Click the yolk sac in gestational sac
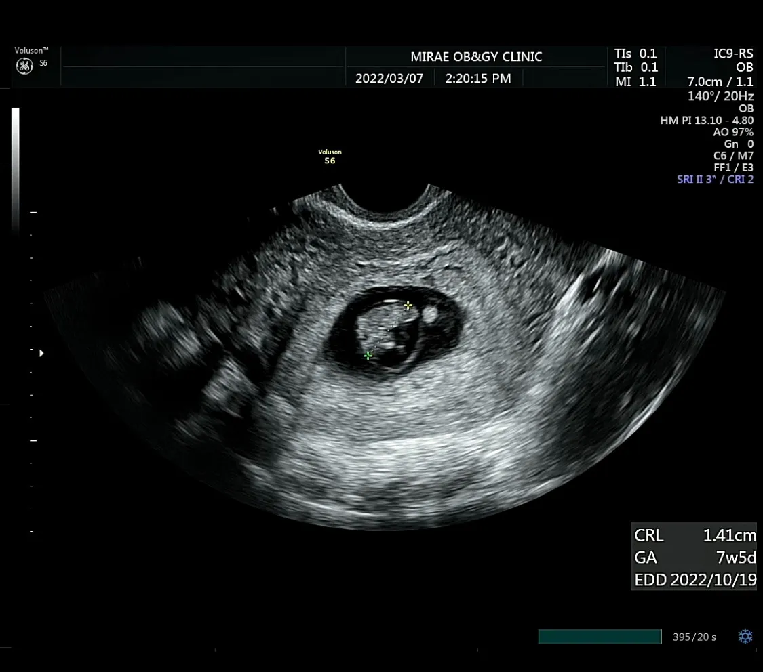Screen dimensions: 763x672 tap(430, 314)
